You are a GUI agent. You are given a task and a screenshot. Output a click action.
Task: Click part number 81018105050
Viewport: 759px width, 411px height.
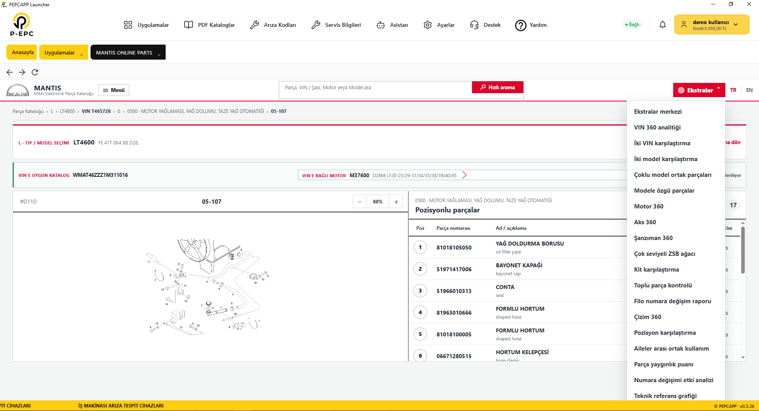pyautogui.click(x=454, y=248)
